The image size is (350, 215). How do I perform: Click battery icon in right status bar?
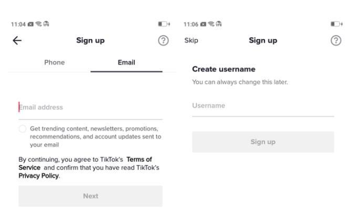click(x=335, y=24)
